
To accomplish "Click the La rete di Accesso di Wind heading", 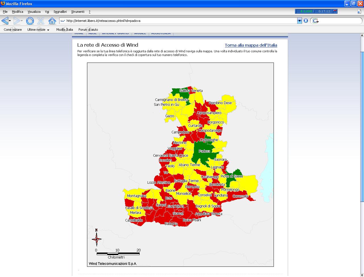I will tap(107, 45).
